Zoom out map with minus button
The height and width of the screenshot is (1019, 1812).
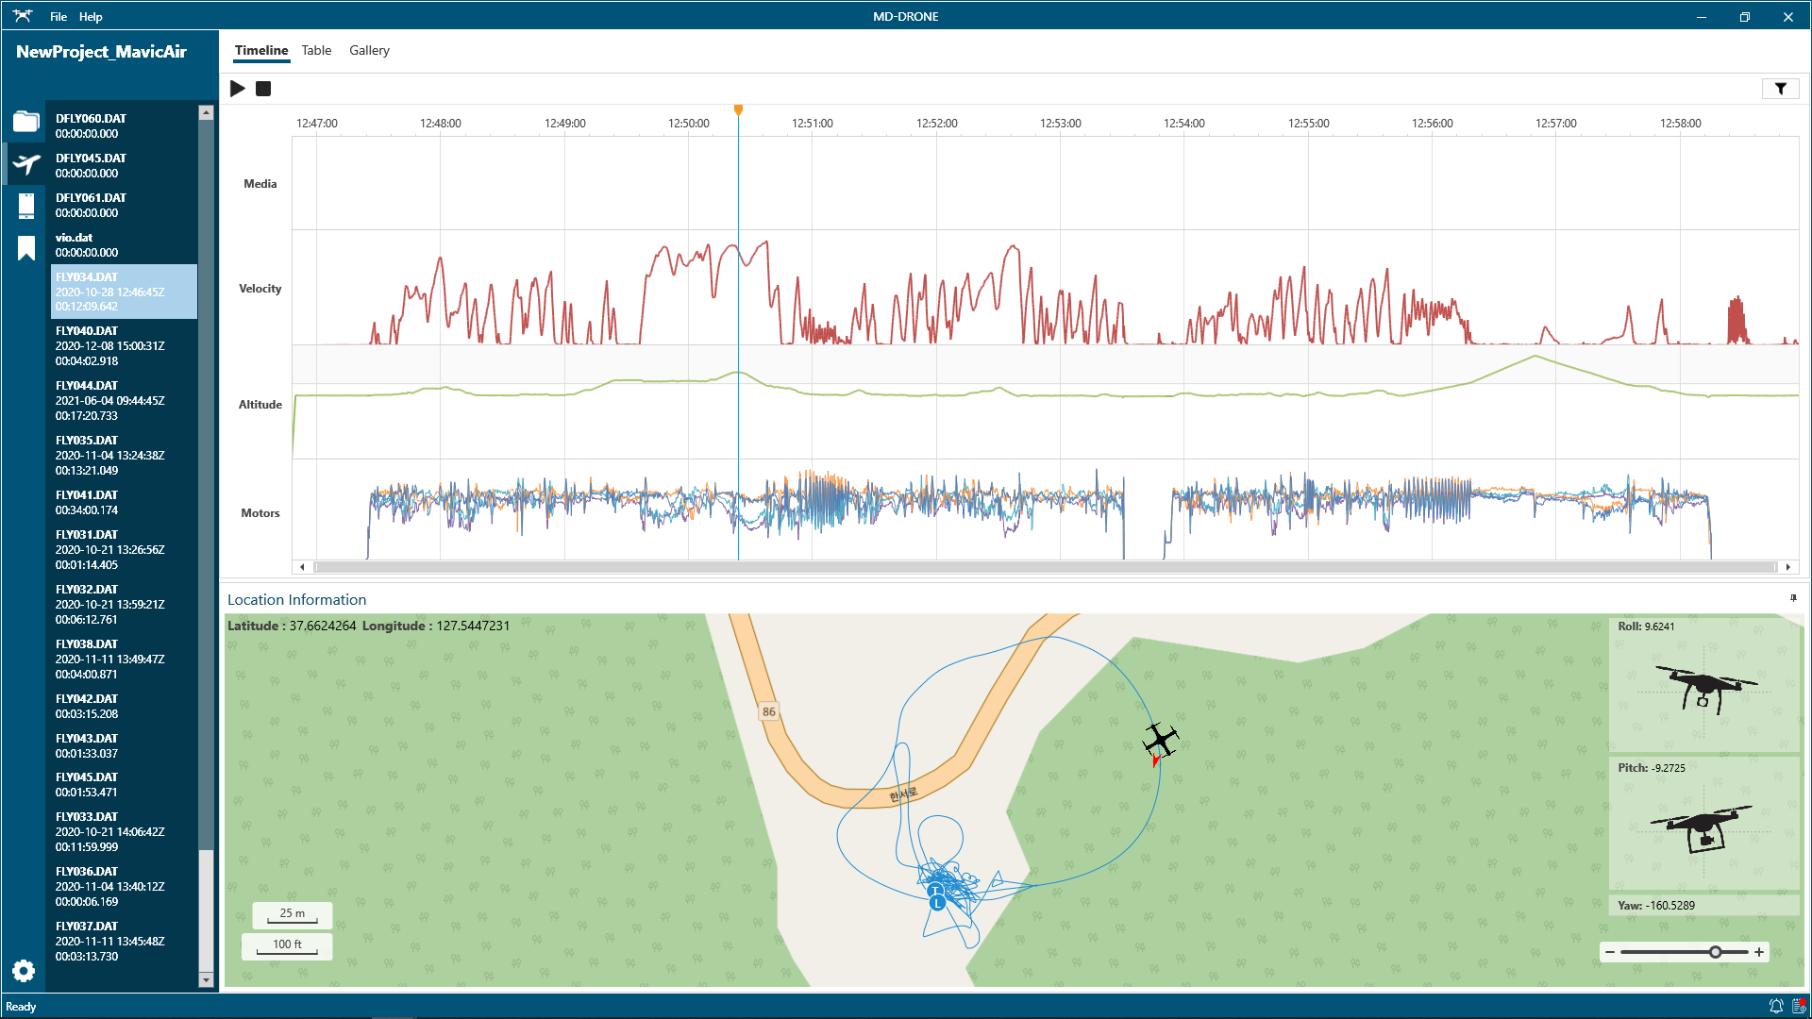pos(1610,952)
